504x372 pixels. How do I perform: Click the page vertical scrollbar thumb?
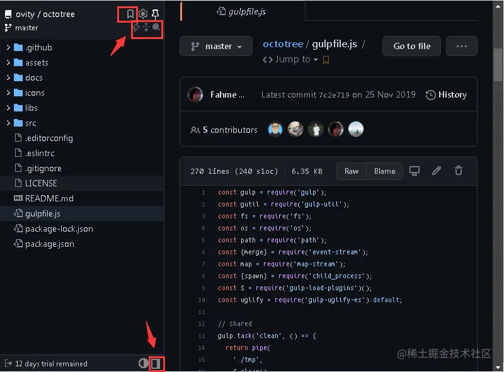click(x=498, y=65)
